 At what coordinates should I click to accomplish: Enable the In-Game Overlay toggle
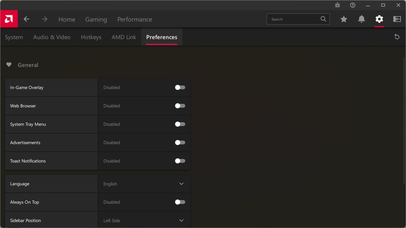point(180,87)
